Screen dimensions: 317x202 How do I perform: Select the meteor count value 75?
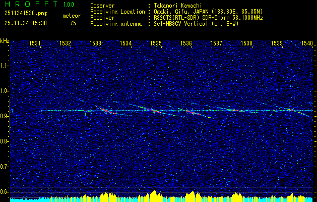[x=73, y=23]
